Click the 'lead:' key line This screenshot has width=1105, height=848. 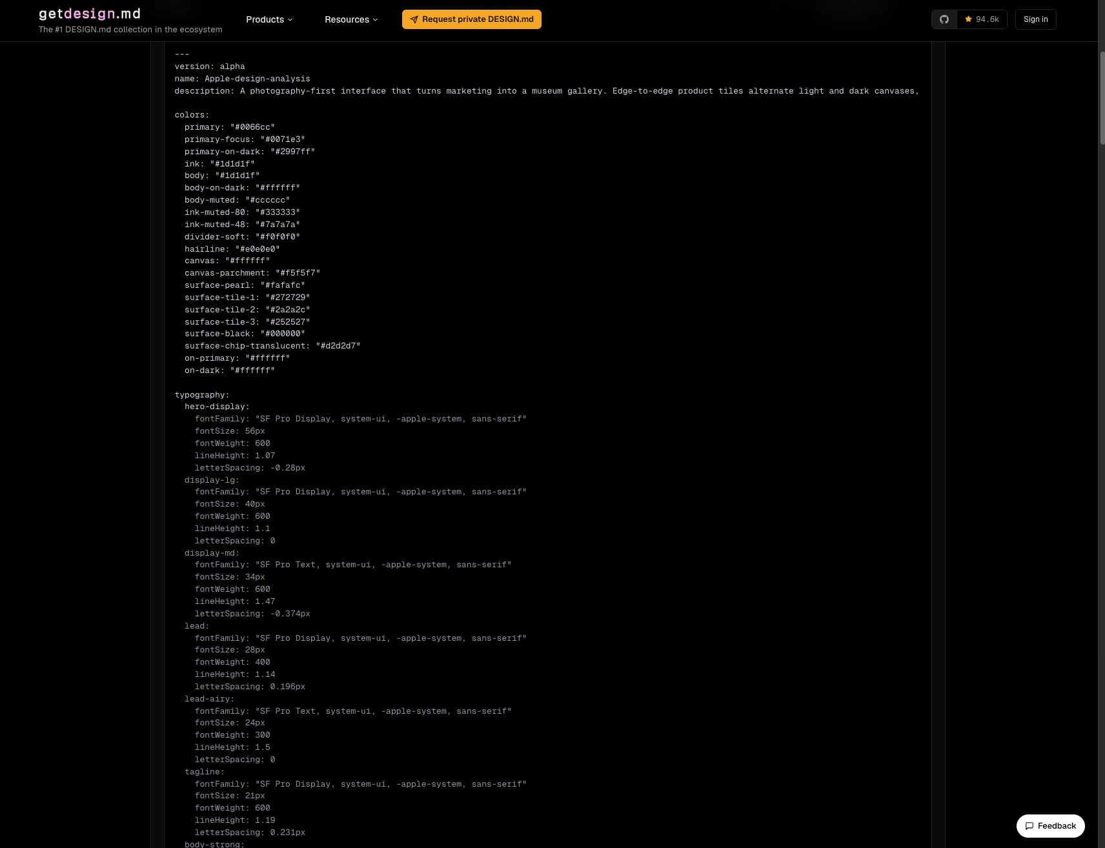coord(197,626)
